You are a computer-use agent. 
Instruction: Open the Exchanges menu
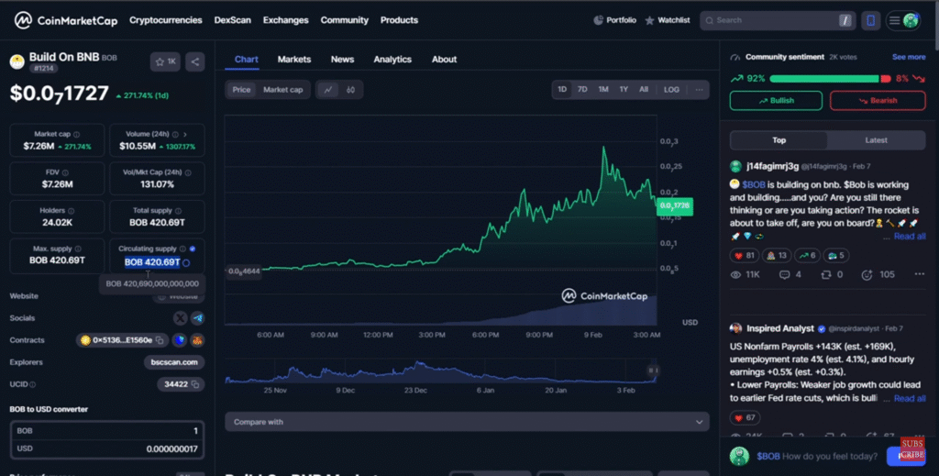coord(286,20)
